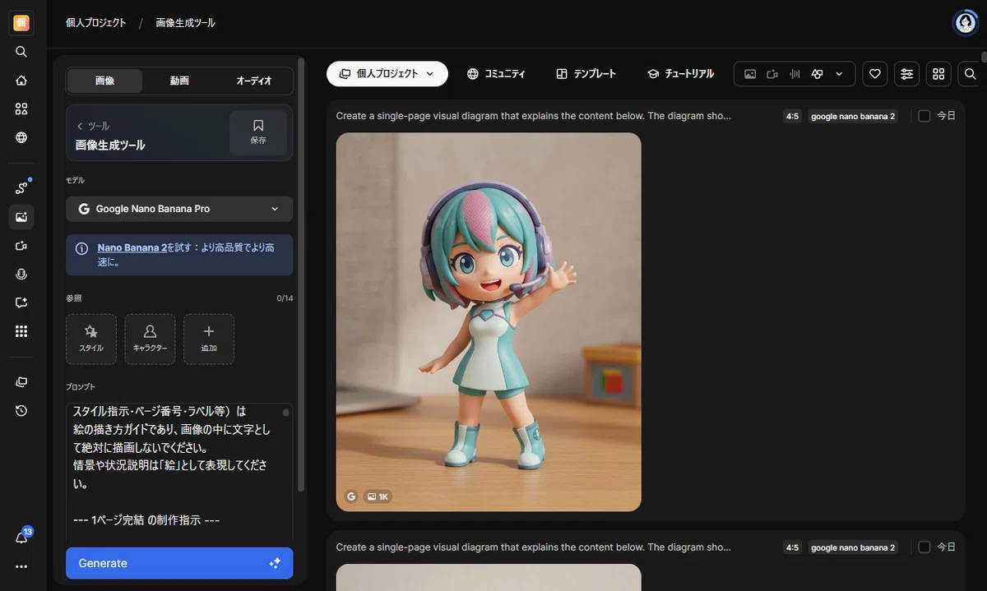The width and height of the screenshot is (987, 591).
Task: Click the 追加 plus reference button
Action: click(x=209, y=339)
